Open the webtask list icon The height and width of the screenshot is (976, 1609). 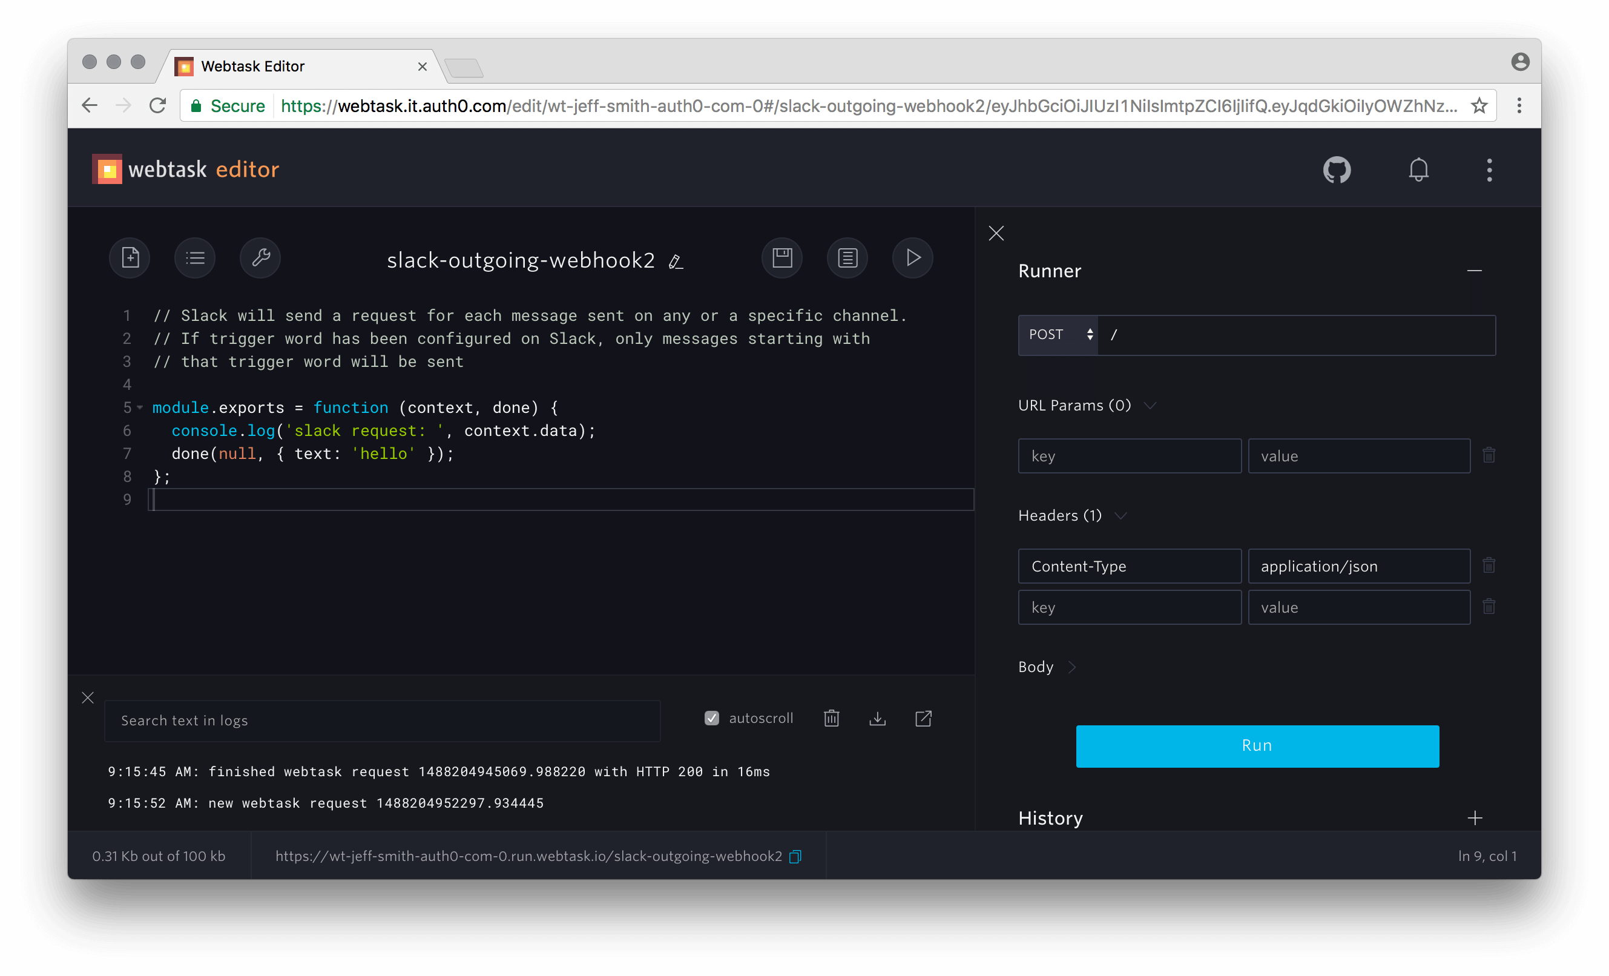coord(194,257)
